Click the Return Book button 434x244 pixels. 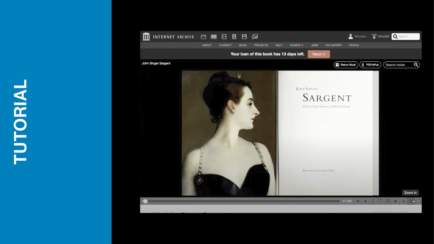346,65
